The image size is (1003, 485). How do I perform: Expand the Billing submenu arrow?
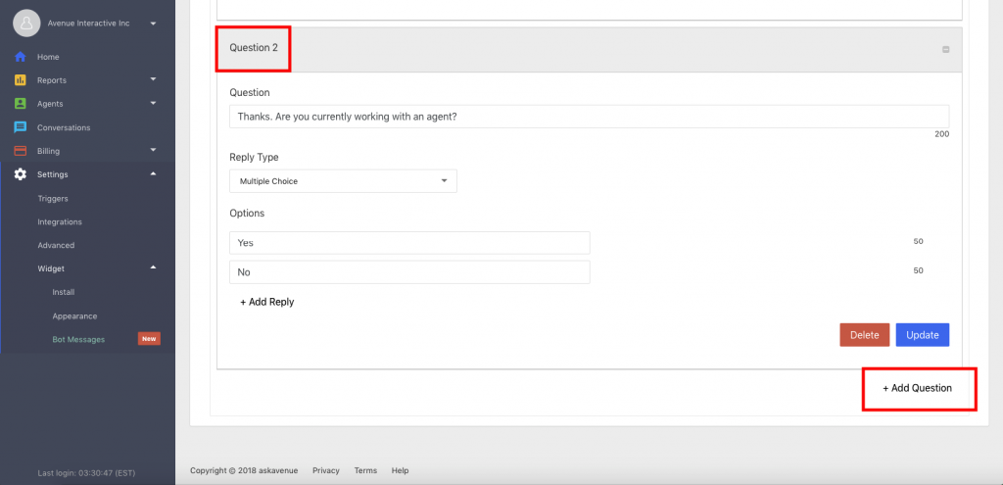coord(153,150)
